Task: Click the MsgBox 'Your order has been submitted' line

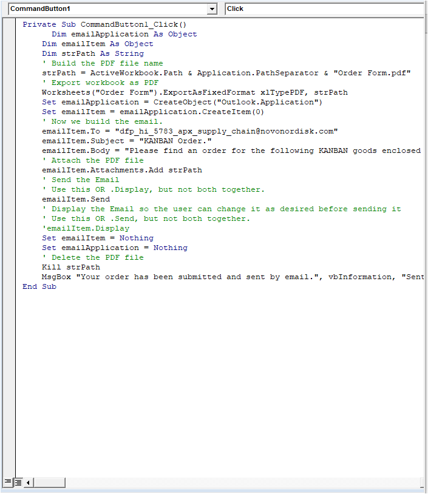Action: 233,277
